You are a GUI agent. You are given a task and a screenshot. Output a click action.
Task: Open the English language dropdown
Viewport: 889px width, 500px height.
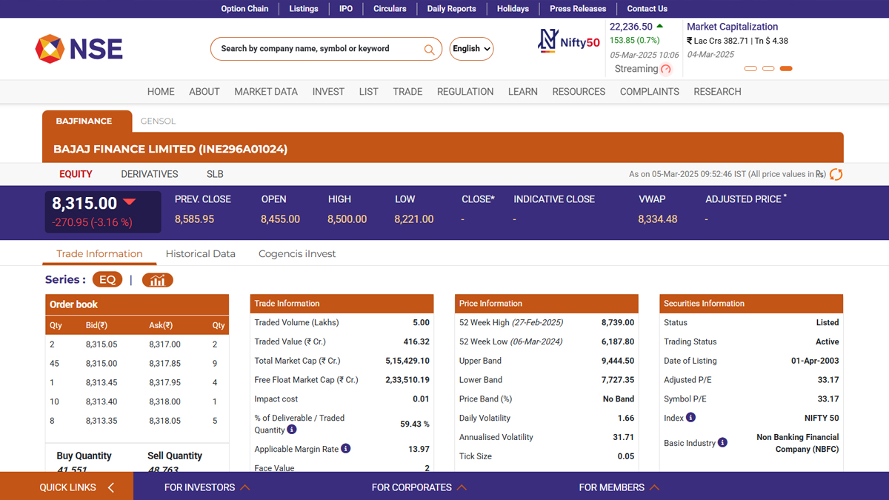coord(471,49)
